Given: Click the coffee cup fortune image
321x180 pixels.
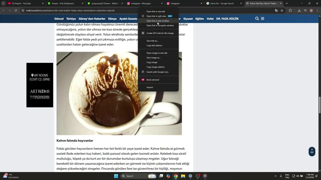Looking at the screenshot, I should (x=119, y=93).
